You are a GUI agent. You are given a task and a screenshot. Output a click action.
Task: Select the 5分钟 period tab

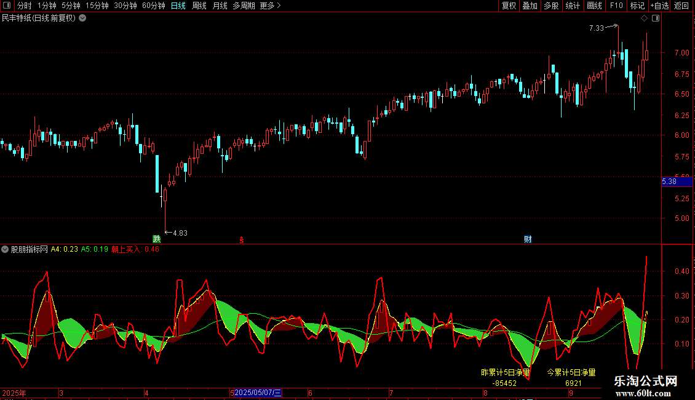coord(71,6)
